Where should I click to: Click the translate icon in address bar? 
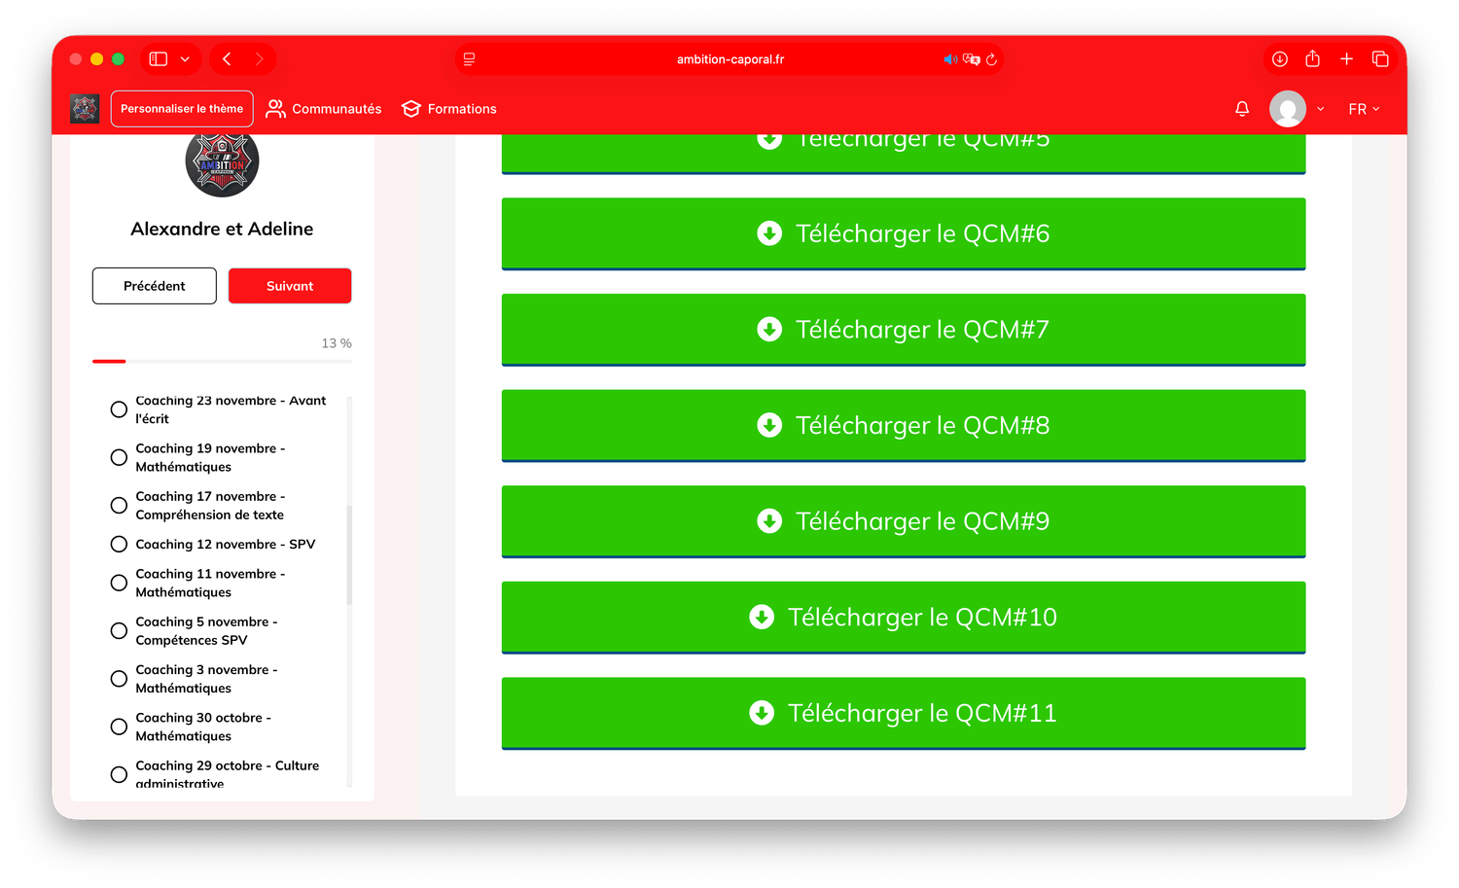[x=971, y=59]
